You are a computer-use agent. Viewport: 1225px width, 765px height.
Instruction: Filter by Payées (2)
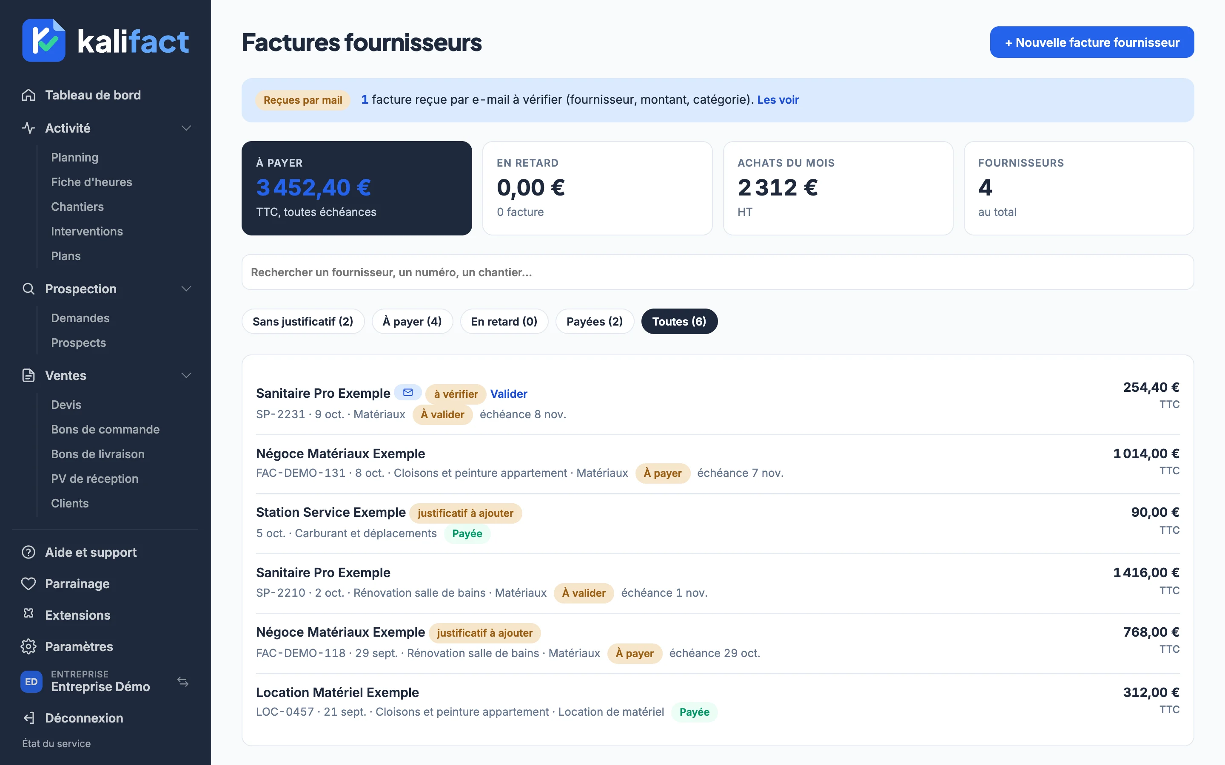tap(595, 321)
